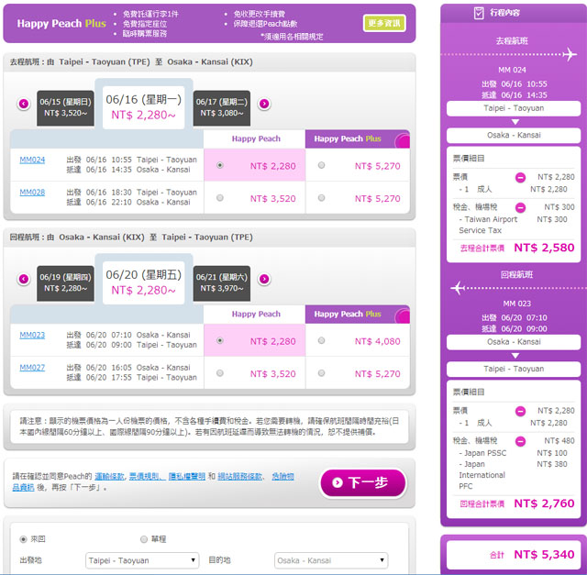Go to previous outbound date arrow near 06/15
This screenshot has width=587, height=575.
pos(24,104)
